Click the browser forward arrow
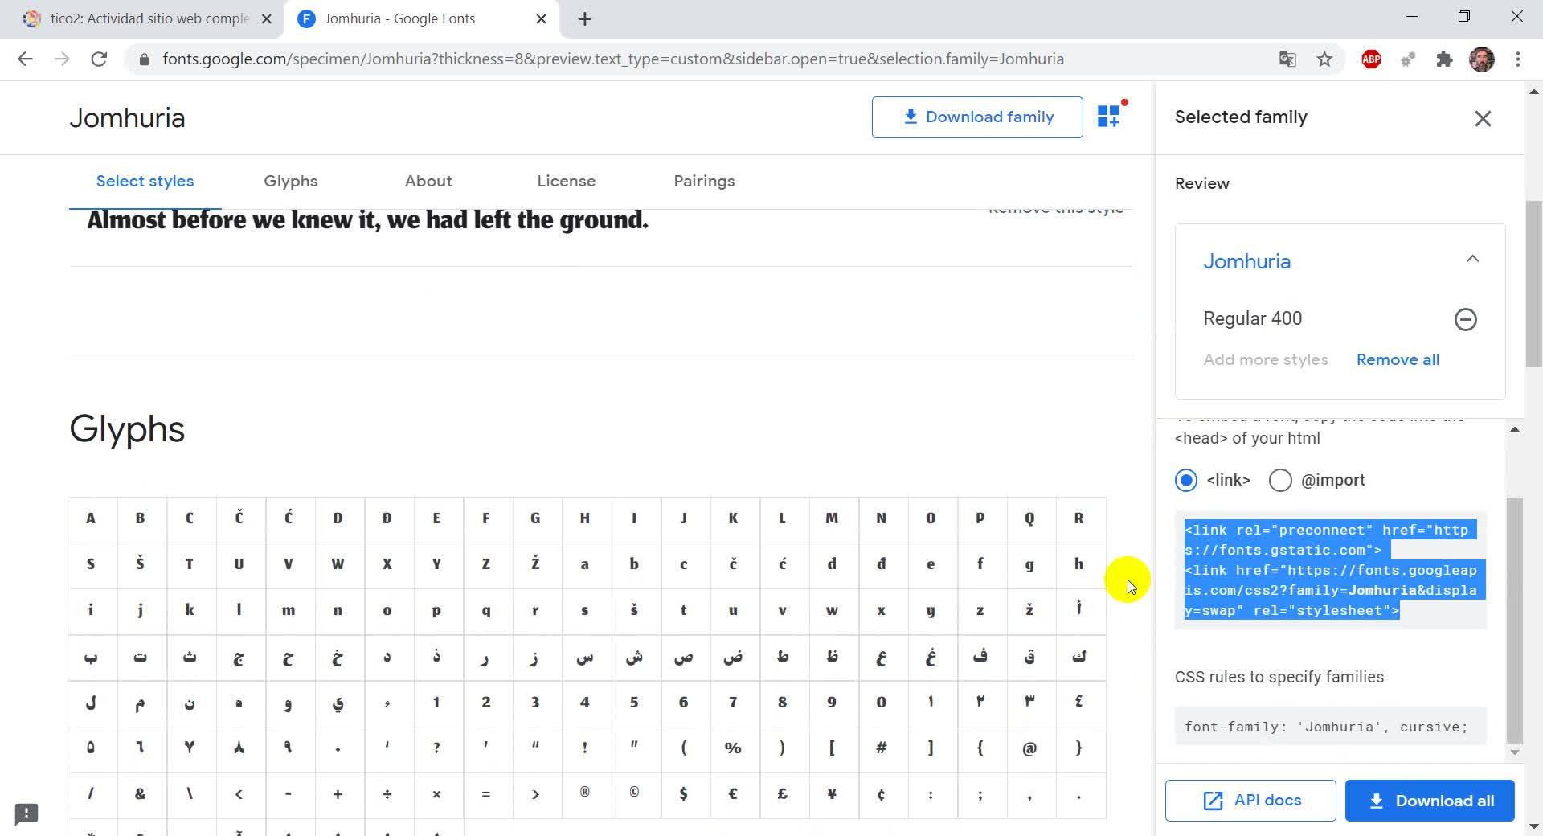Image resolution: width=1543 pixels, height=836 pixels. point(62,59)
